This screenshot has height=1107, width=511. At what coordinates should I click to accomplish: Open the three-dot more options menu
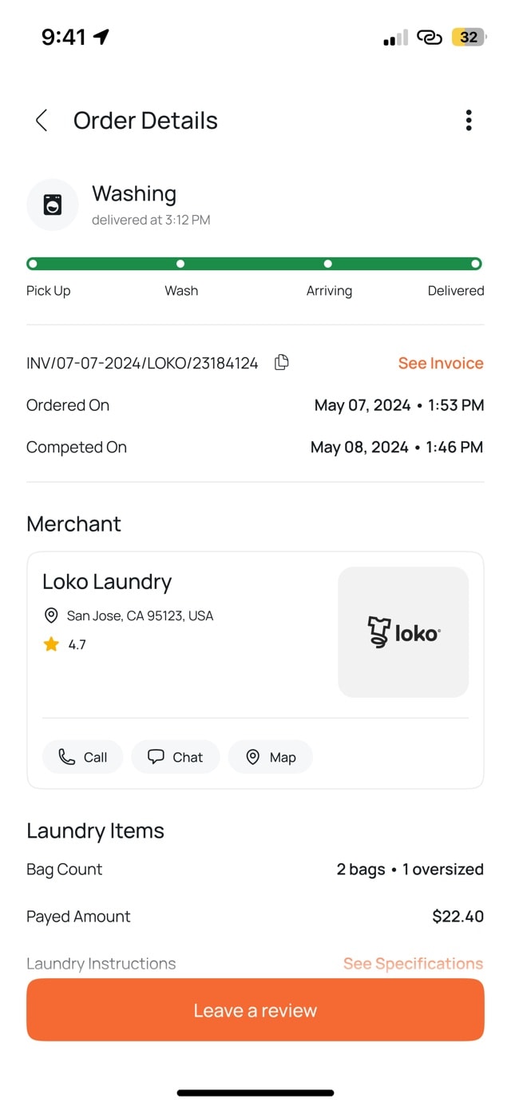pyautogui.click(x=469, y=121)
